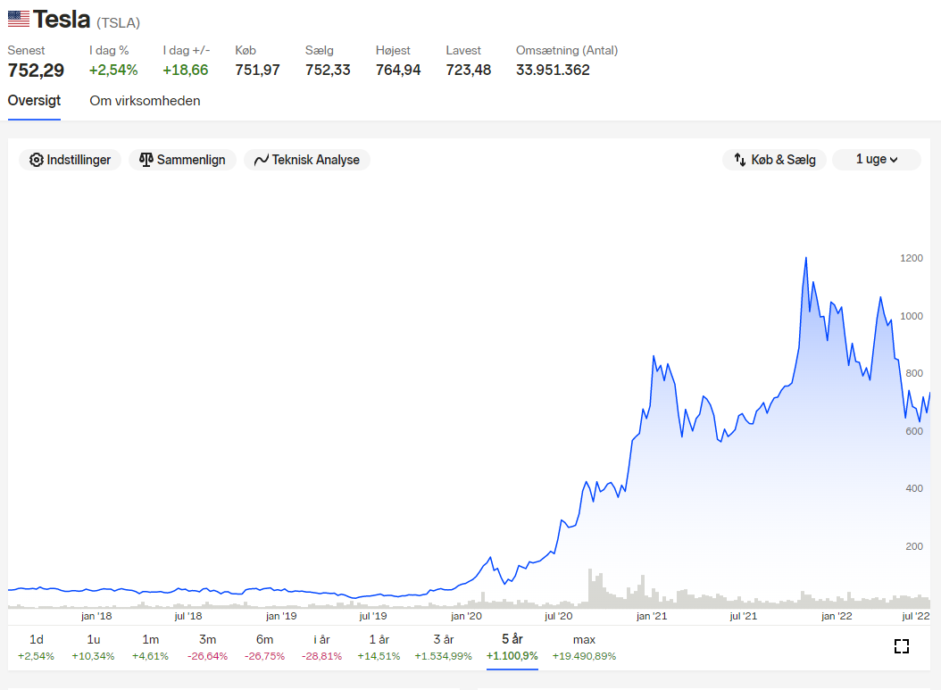Select the Oversigt tab

click(x=34, y=101)
